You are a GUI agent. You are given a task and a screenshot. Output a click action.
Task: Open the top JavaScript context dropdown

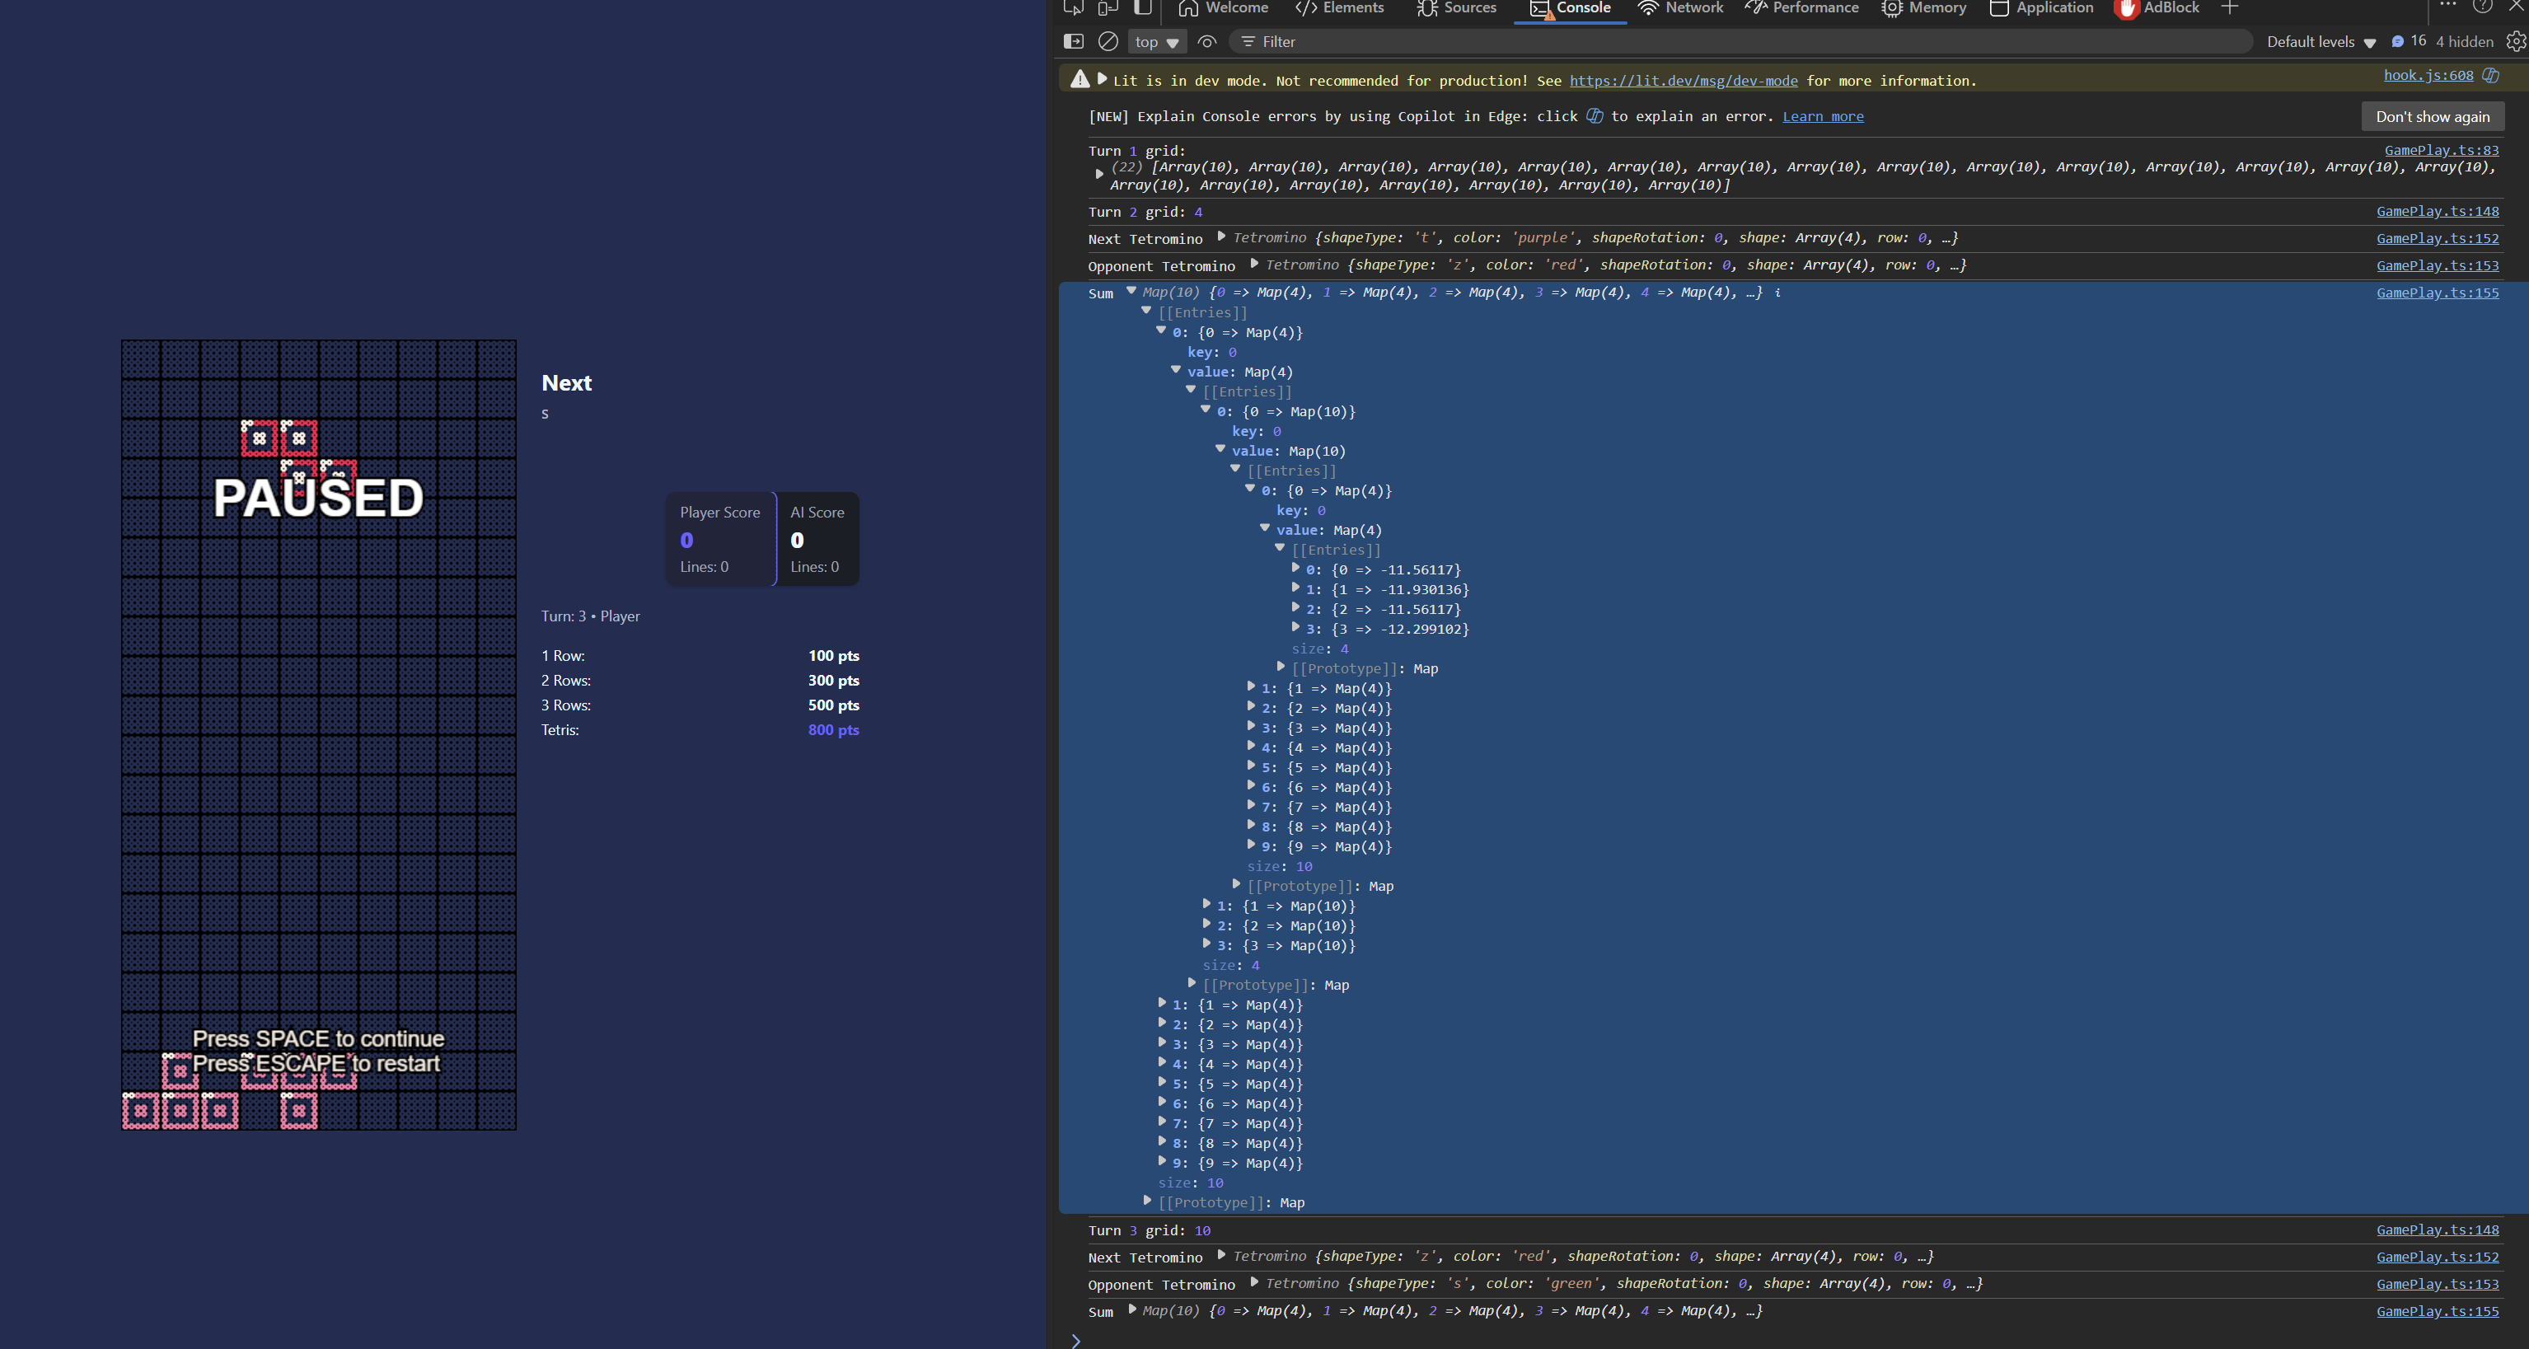(x=1156, y=41)
